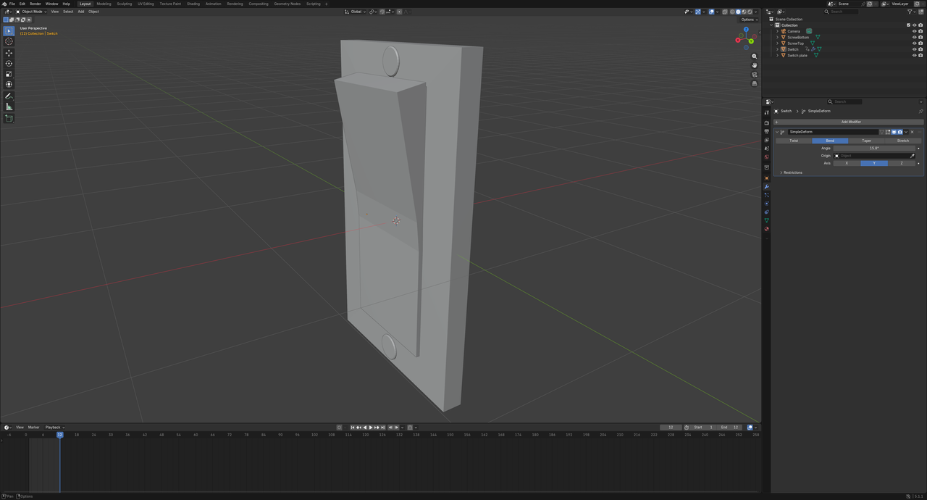Hide Switch object via eye icon
Viewport: 927px width, 500px height.
(915, 49)
